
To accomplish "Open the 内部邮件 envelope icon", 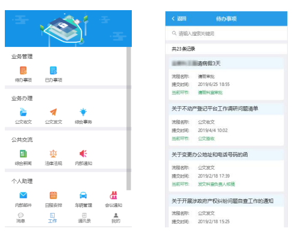I will click(23, 195).
